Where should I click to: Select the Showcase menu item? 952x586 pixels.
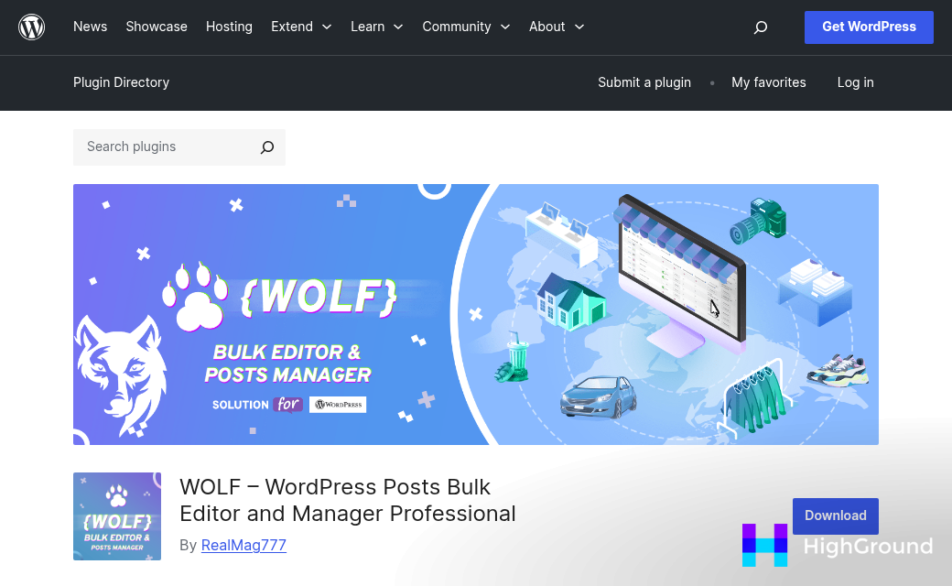click(x=156, y=27)
